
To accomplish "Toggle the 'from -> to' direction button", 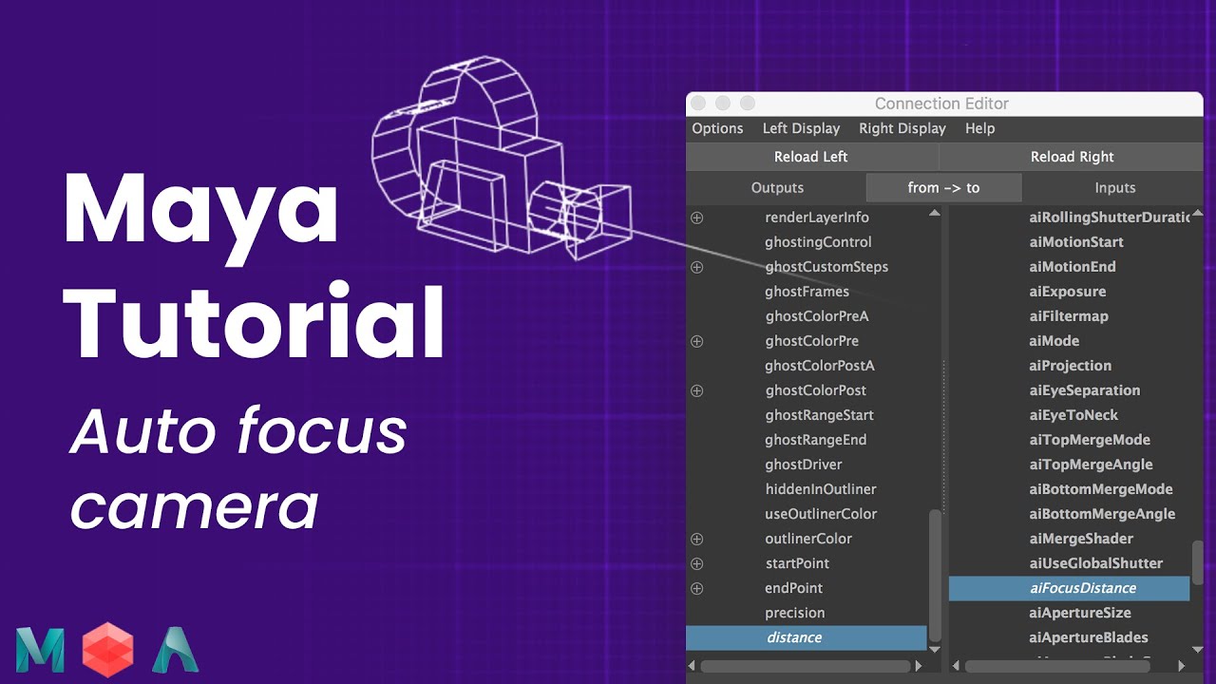I will tap(943, 187).
